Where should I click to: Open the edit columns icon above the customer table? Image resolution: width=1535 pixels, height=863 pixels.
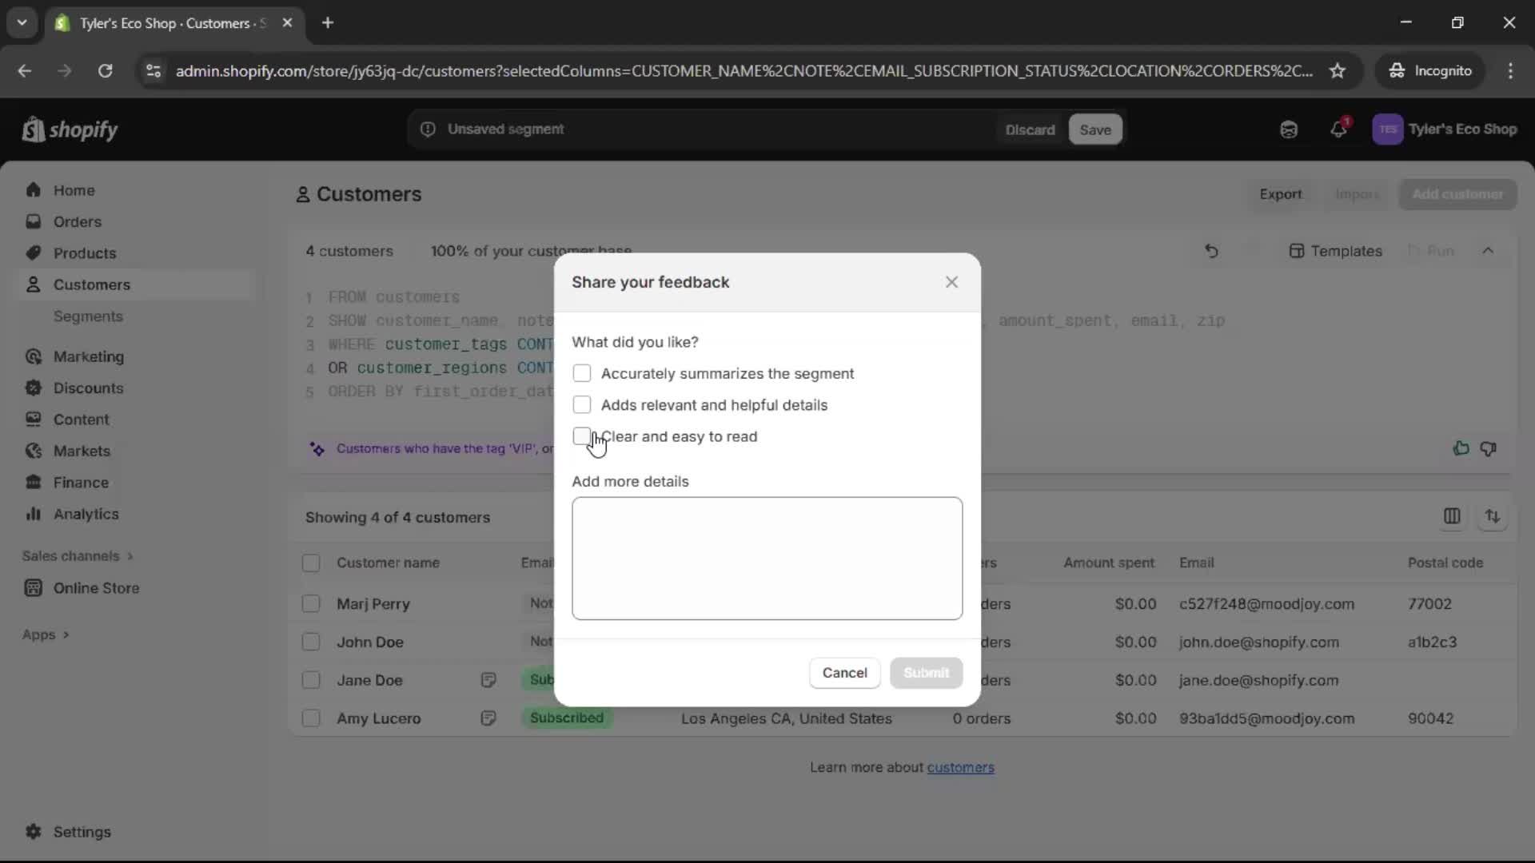tap(1453, 516)
